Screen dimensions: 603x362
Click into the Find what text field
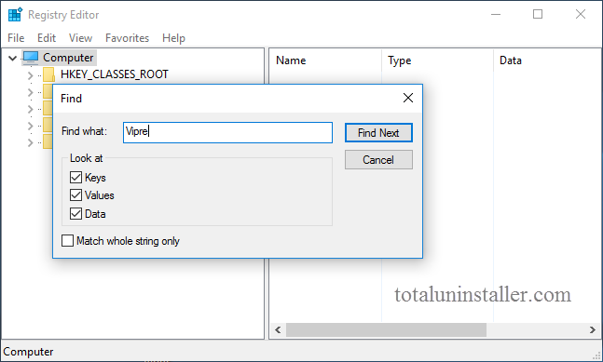227,132
